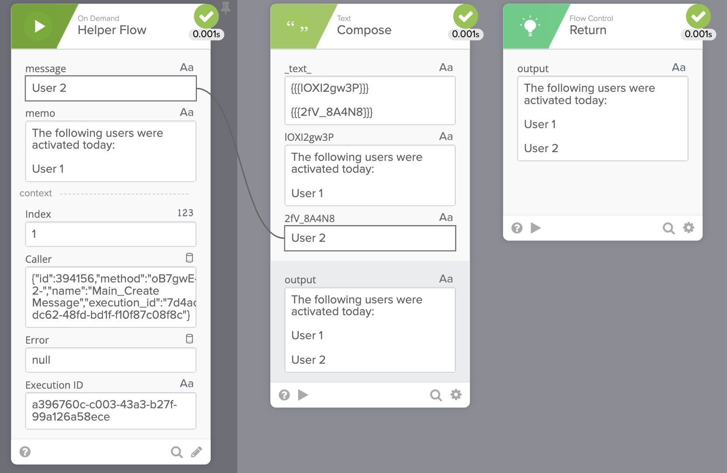Click the pin icon above Helper Flow

pos(226,7)
